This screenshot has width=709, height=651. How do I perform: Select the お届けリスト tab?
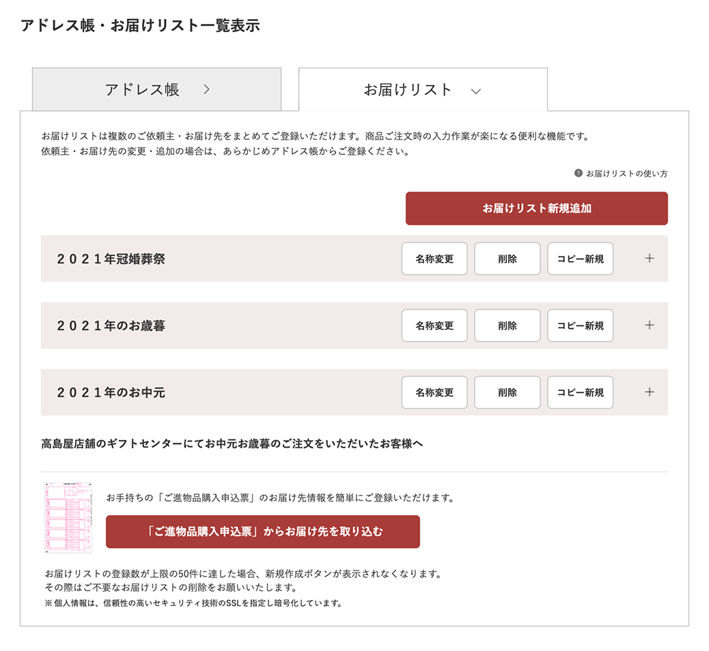point(423,89)
